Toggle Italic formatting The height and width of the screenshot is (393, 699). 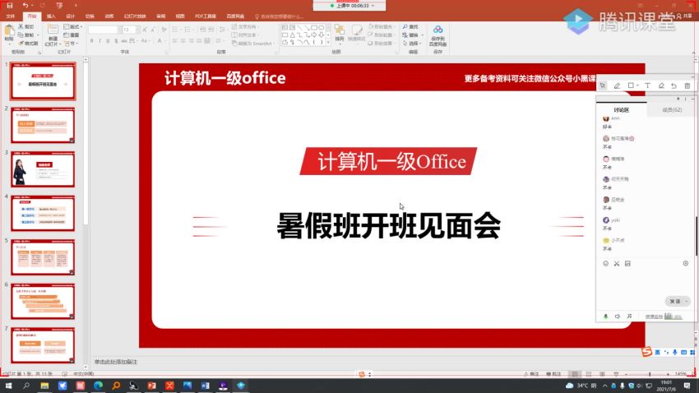(x=100, y=41)
